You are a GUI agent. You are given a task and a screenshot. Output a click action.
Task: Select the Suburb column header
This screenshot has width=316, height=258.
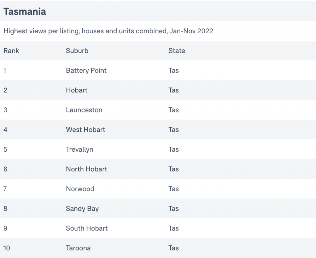tap(77, 51)
